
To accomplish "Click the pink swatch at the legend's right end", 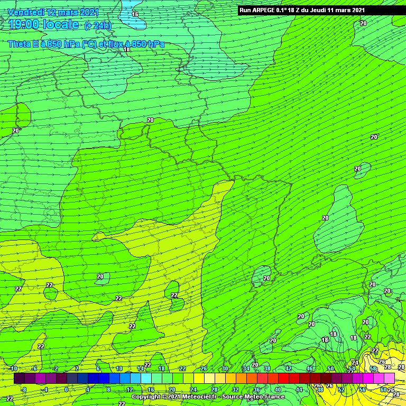I will click(389, 377).
